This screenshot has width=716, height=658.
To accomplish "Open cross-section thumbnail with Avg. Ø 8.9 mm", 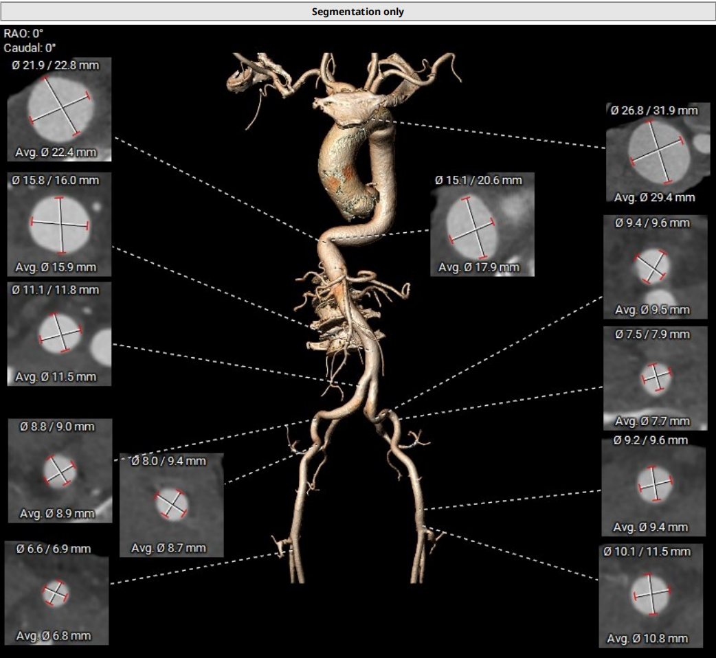I will pos(59,470).
